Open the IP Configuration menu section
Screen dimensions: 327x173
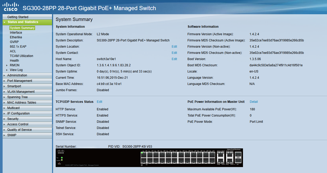(x=27, y=113)
